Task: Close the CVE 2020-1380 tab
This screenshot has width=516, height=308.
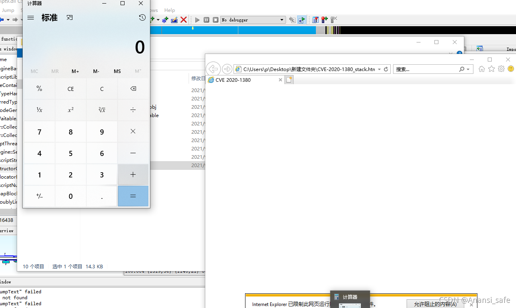Action: tap(280, 80)
